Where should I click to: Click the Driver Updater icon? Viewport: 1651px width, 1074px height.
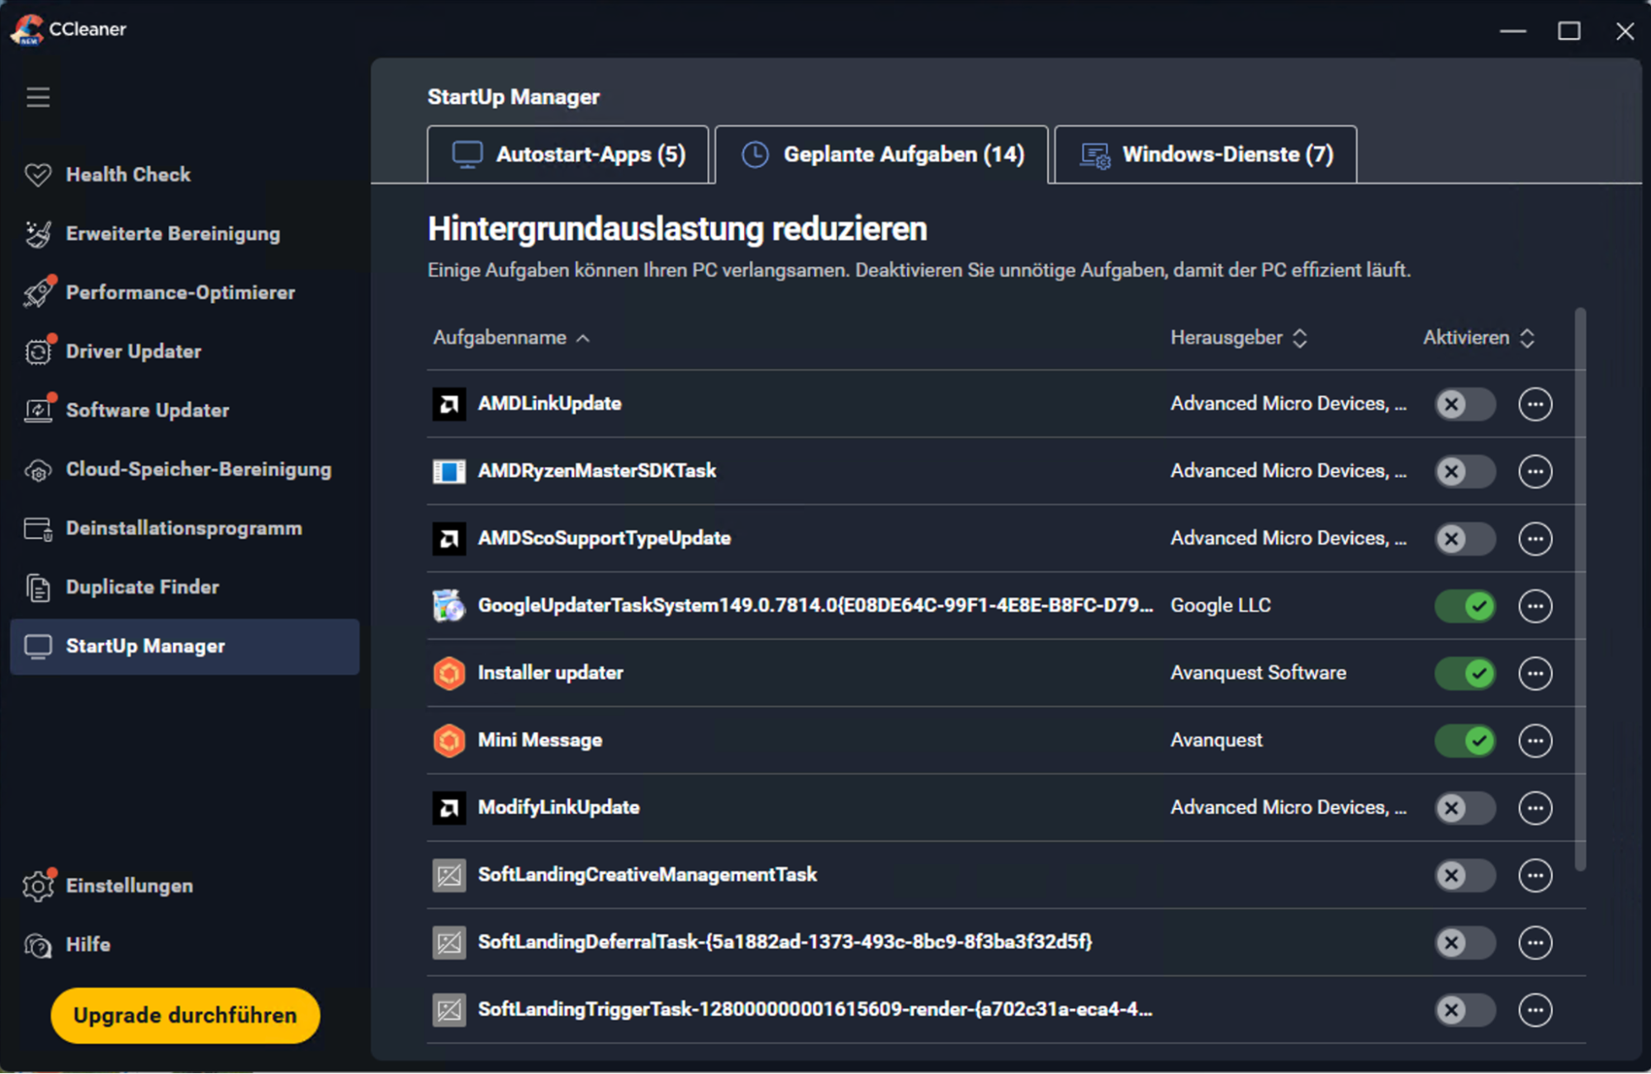coord(38,352)
